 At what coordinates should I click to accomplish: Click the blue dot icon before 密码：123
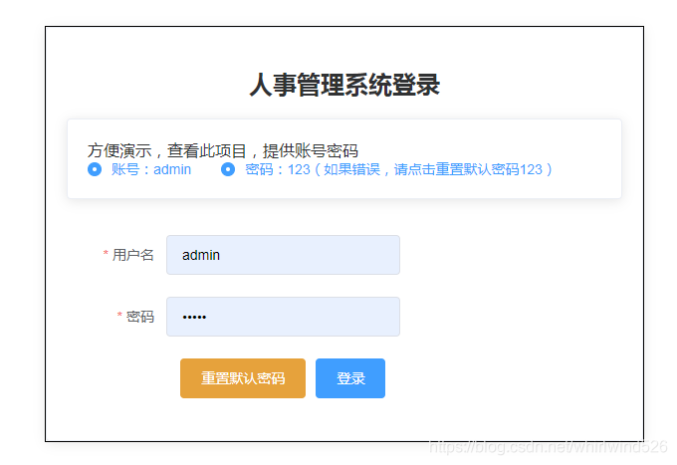[x=228, y=169]
